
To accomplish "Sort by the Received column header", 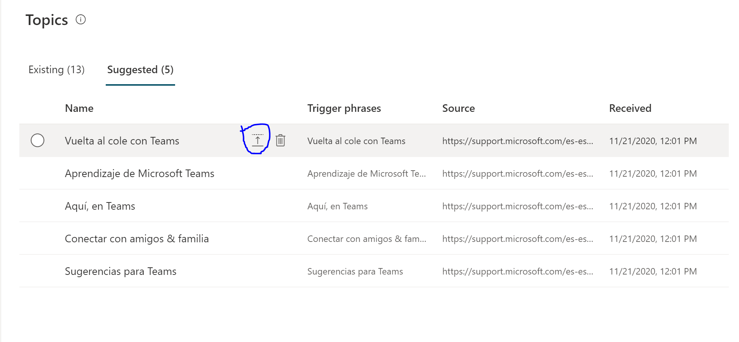I will (630, 108).
